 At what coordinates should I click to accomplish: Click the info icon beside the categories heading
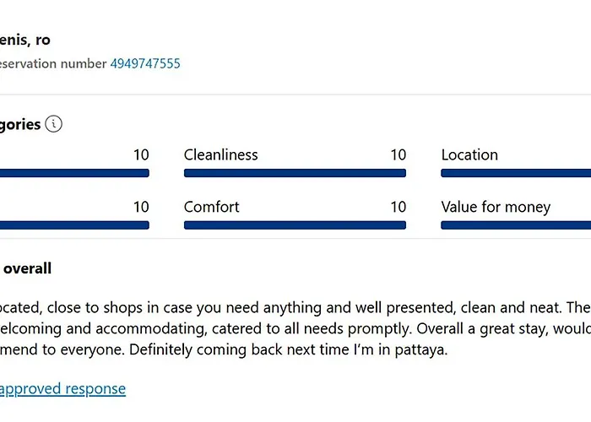click(x=54, y=124)
